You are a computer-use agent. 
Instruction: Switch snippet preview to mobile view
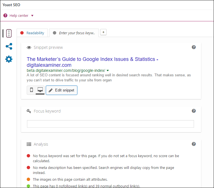click(x=31, y=90)
